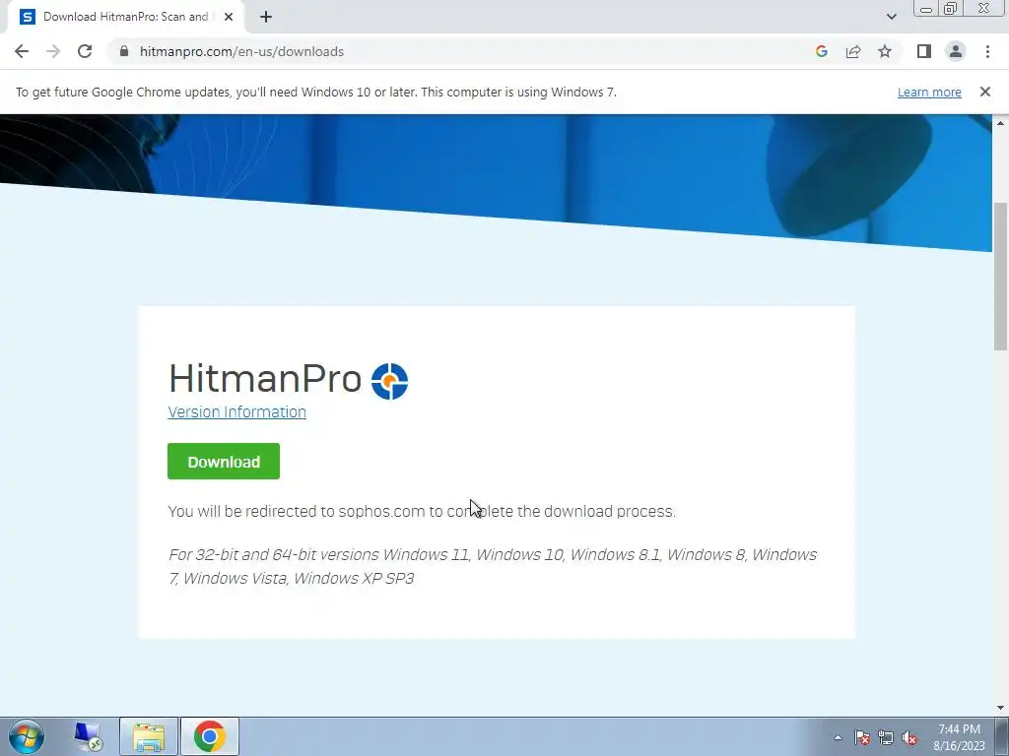The width and height of the screenshot is (1009, 756).
Task: Close the Download HitmanPro tab
Action: 229,17
